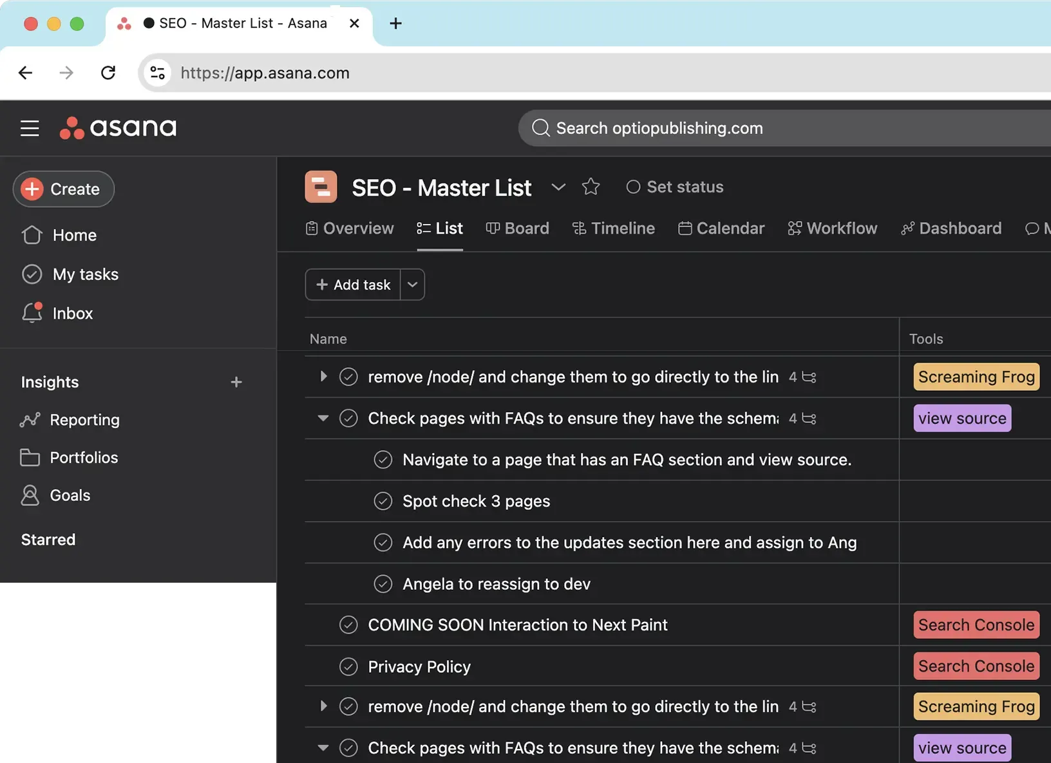Screen dimensions: 1051x763
Task: Expand the first remove /node/ task subtasks
Action: coord(323,377)
